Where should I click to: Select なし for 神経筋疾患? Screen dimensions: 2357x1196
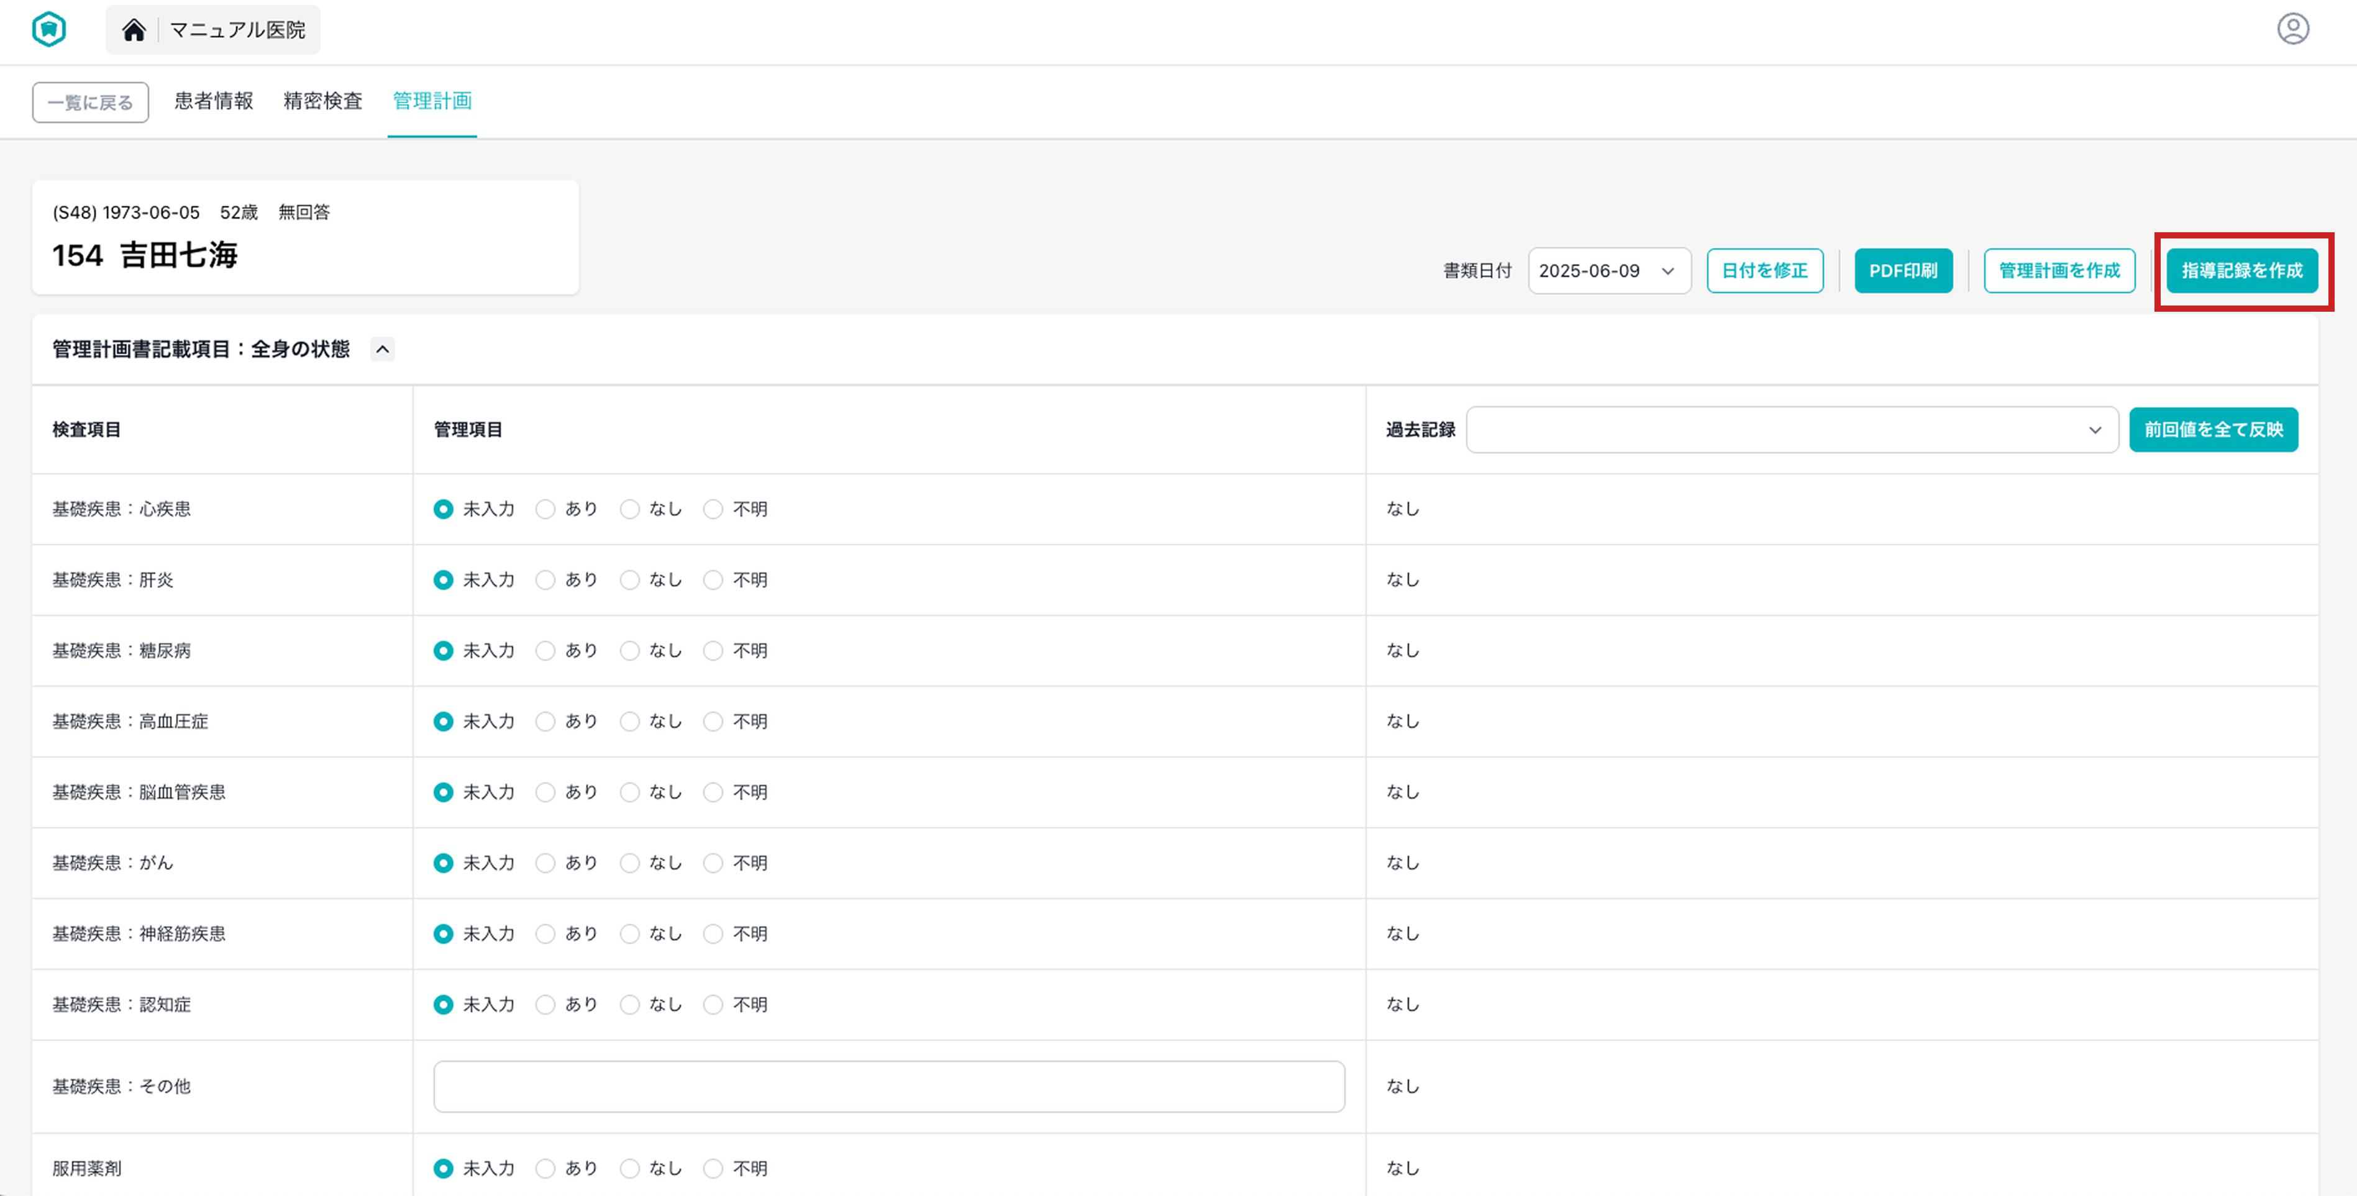click(x=629, y=933)
